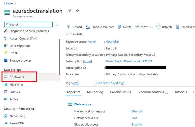Viewport: 195px width, 127px height.
Task: Open Diagnose and solve problems menu item
Action: click(x=29, y=31)
